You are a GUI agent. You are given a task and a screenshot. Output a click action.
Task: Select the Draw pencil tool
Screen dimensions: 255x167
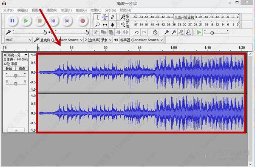pos(112,17)
